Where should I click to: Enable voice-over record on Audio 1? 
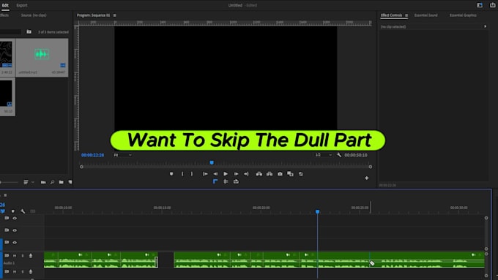click(x=31, y=256)
